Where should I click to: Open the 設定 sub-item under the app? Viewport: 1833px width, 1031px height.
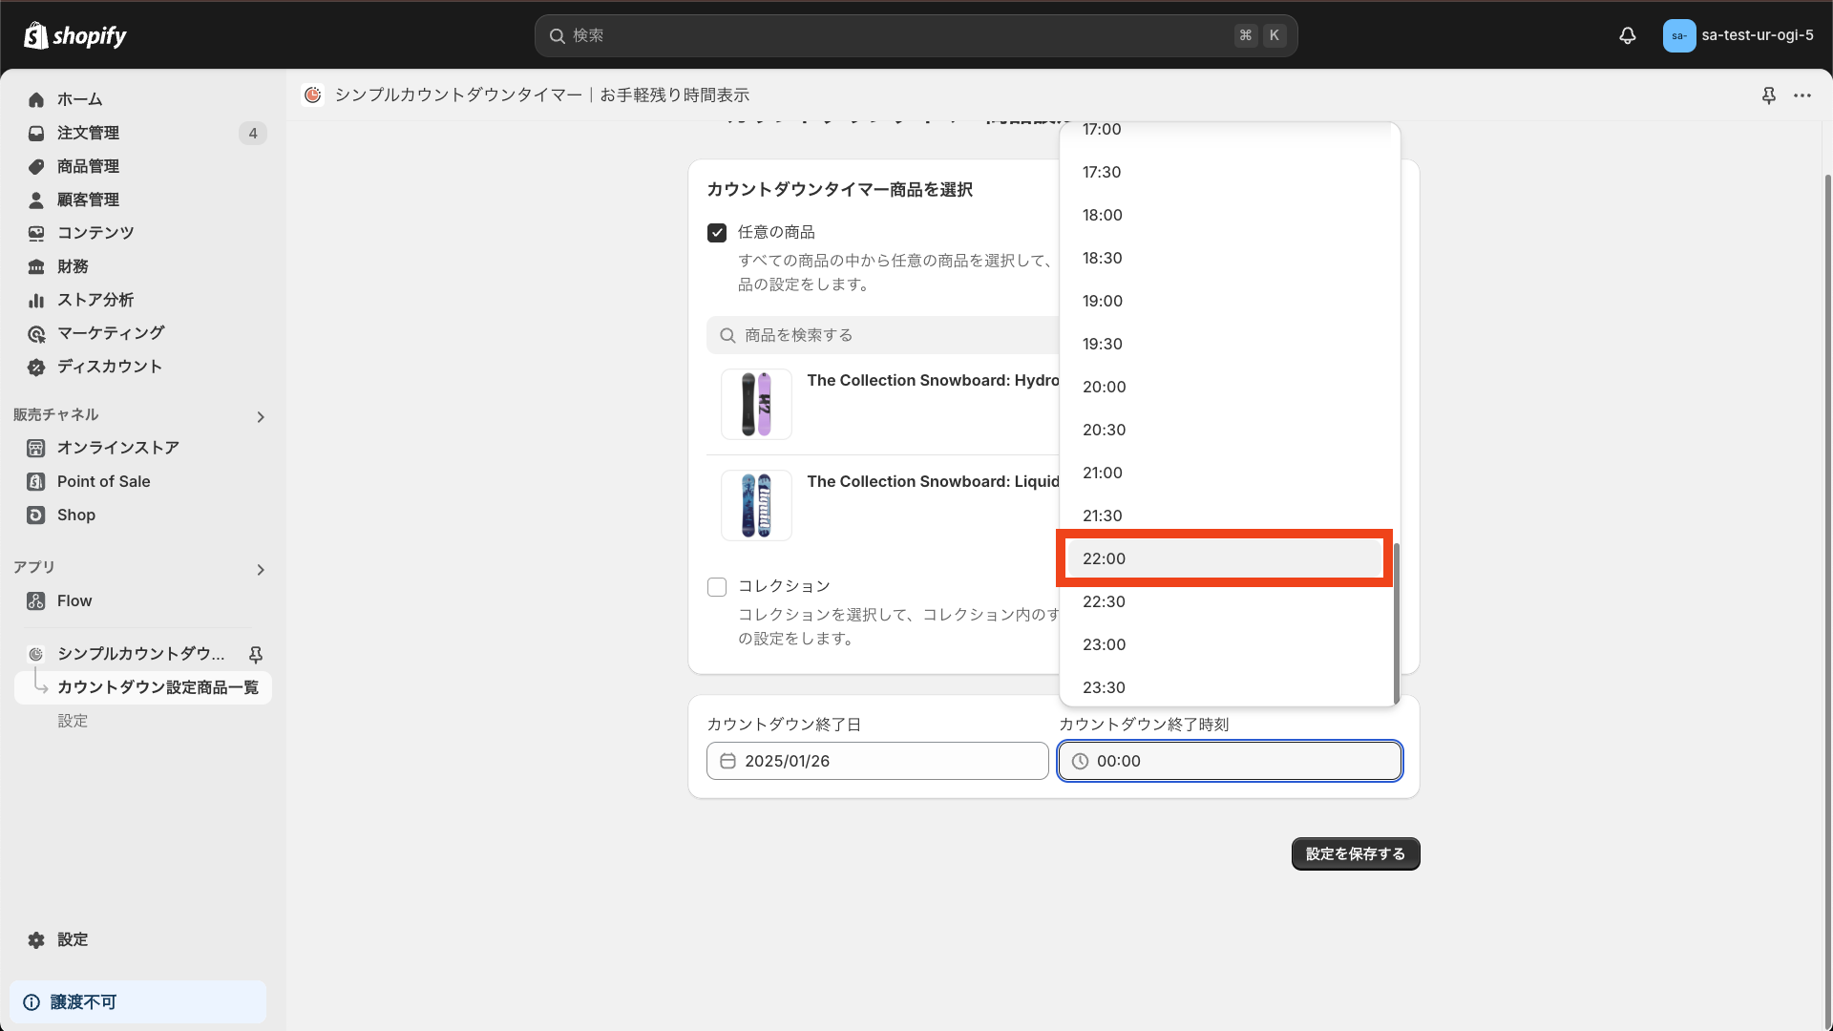tap(73, 721)
